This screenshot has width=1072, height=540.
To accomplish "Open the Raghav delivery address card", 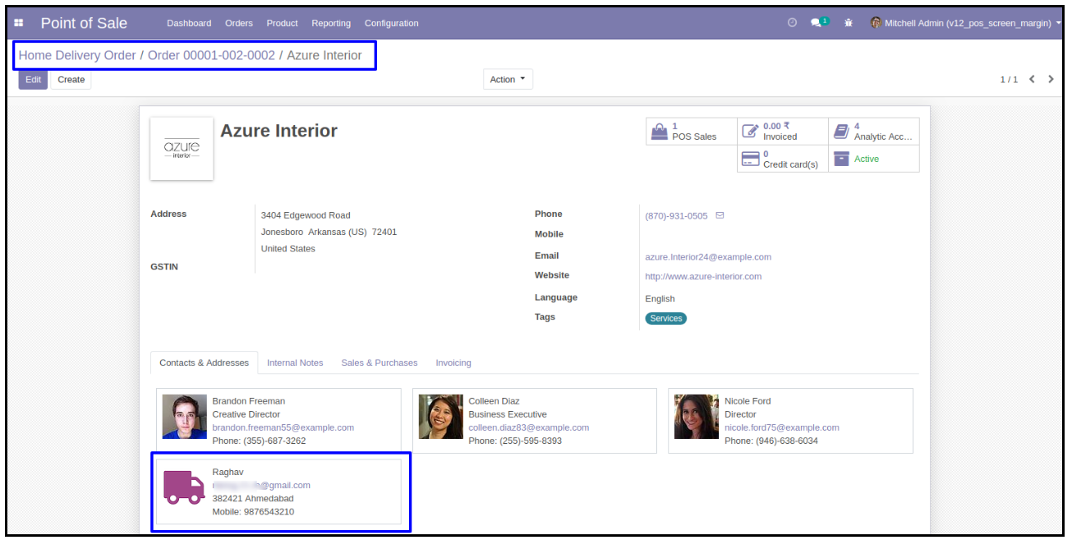I will [278, 492].
